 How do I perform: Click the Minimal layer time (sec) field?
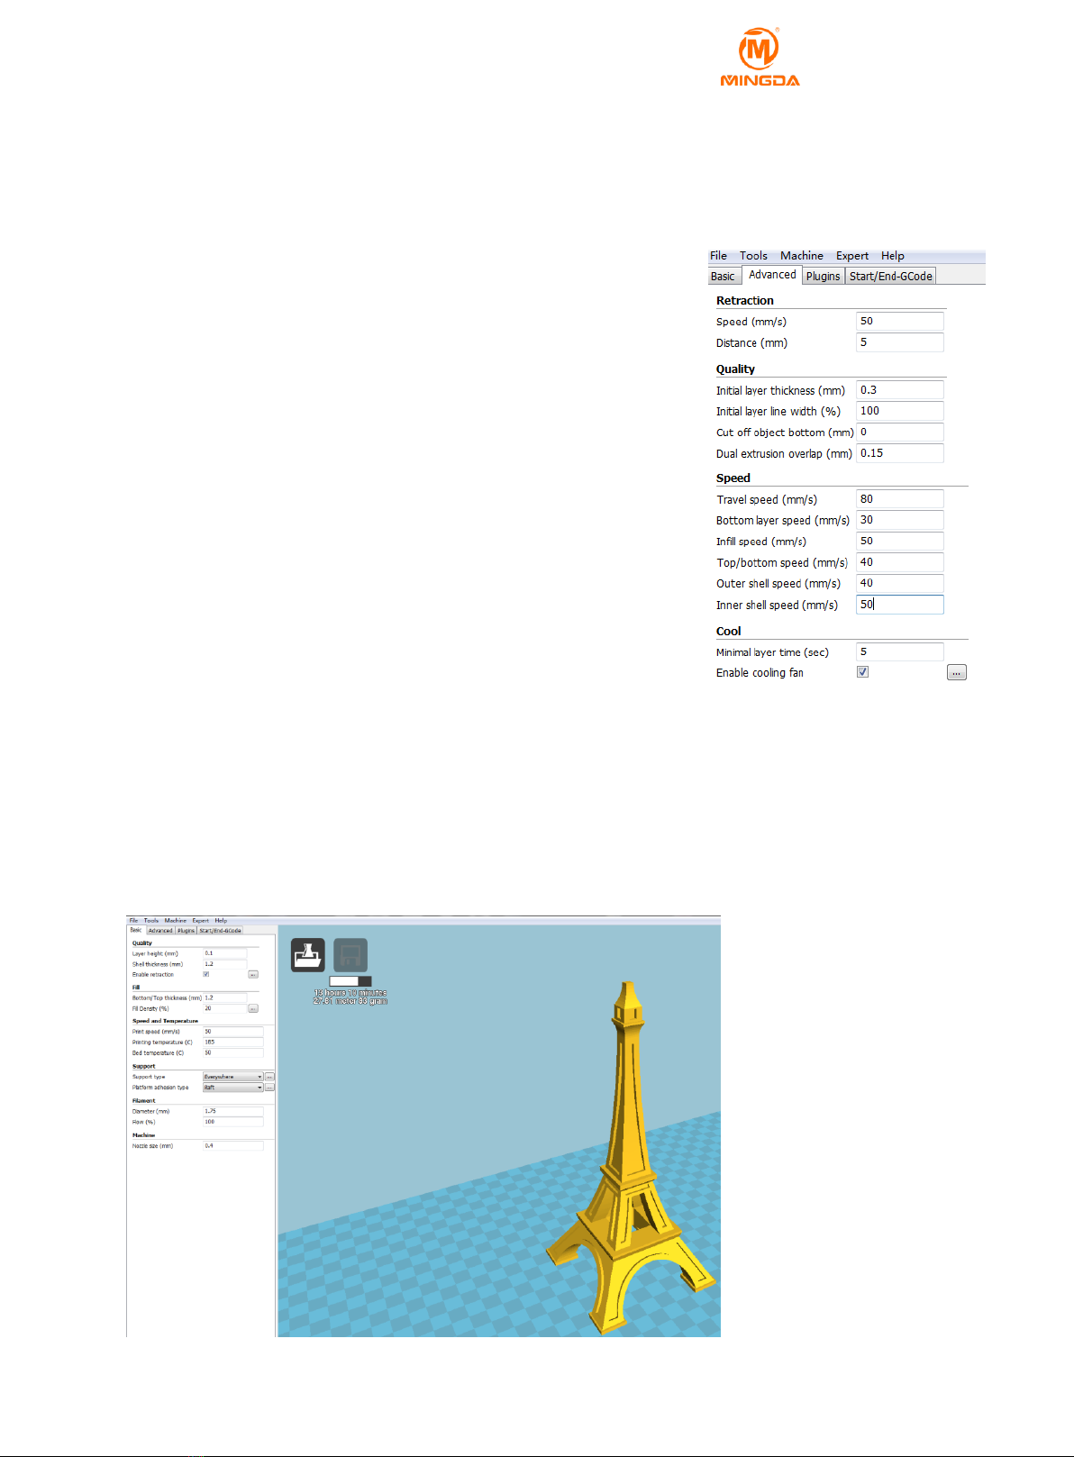[x=899, y=651]
